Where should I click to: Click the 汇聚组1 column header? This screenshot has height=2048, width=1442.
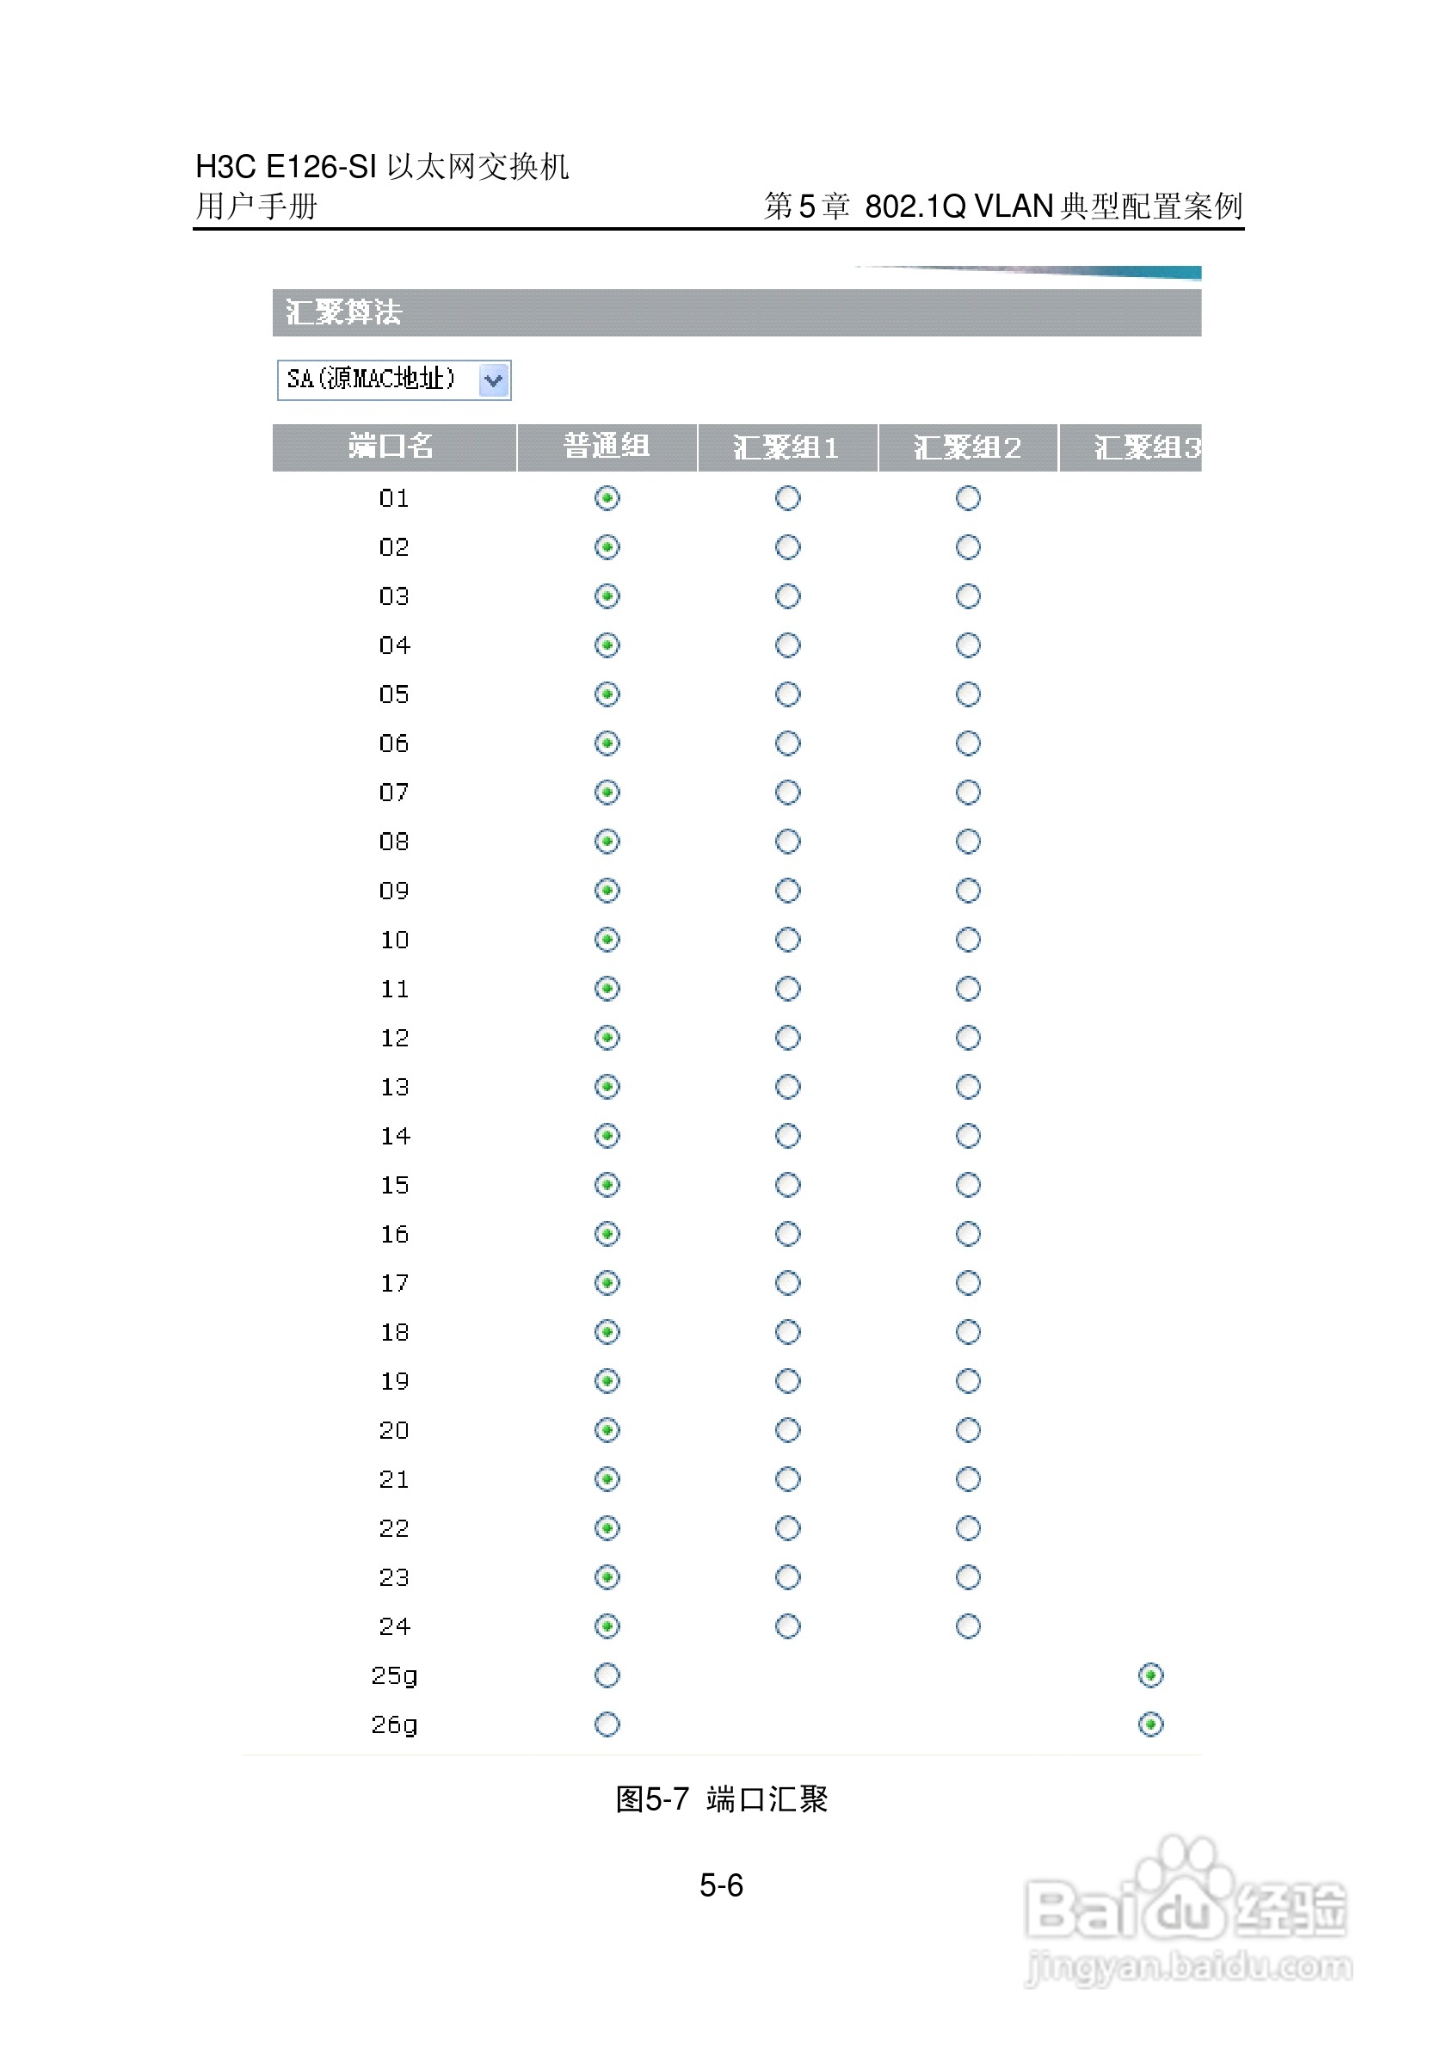click(x=786, y=447)
